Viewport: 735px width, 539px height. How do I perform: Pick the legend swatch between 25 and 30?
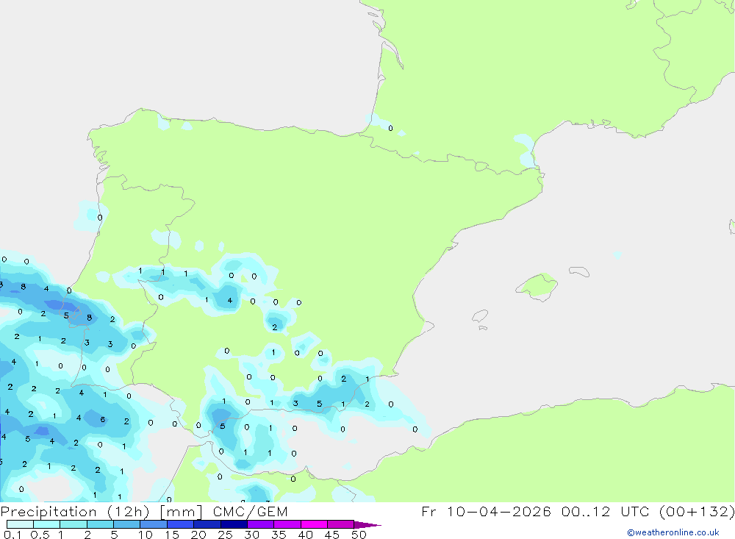[x=234, y=524]
